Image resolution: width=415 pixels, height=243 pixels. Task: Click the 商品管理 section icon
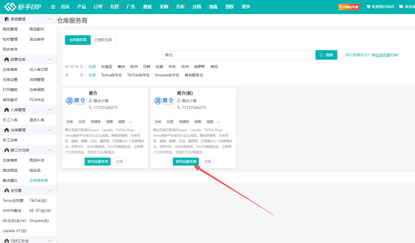pyautogui.click(x=7, y=19)
